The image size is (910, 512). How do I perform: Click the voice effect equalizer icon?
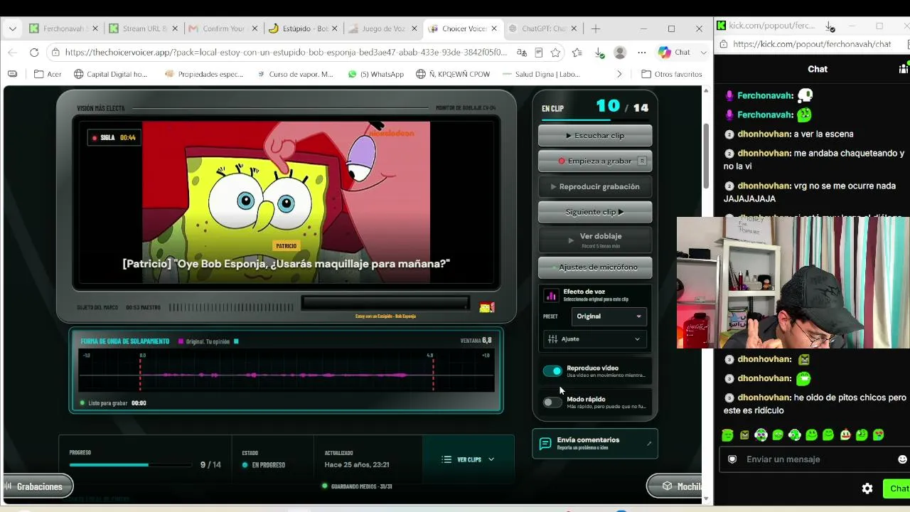(551, 296)
